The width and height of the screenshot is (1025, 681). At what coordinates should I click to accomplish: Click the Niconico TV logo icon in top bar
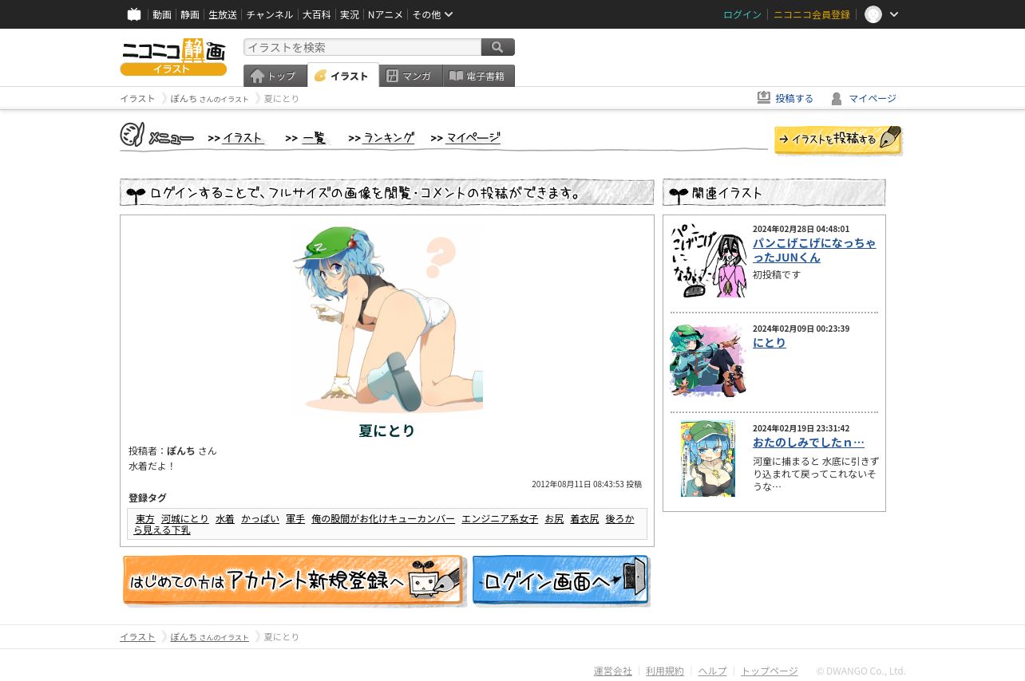click(x=134, y=14)
